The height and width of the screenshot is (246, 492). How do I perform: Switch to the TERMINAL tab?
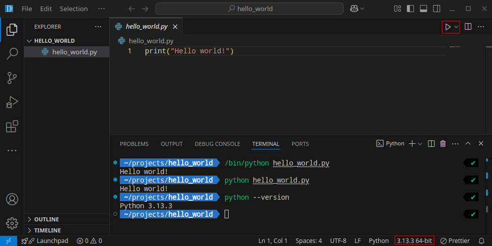[x=266, y=144]
